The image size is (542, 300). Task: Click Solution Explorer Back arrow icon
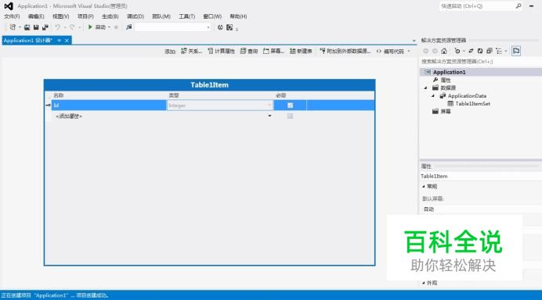[425, 51]
